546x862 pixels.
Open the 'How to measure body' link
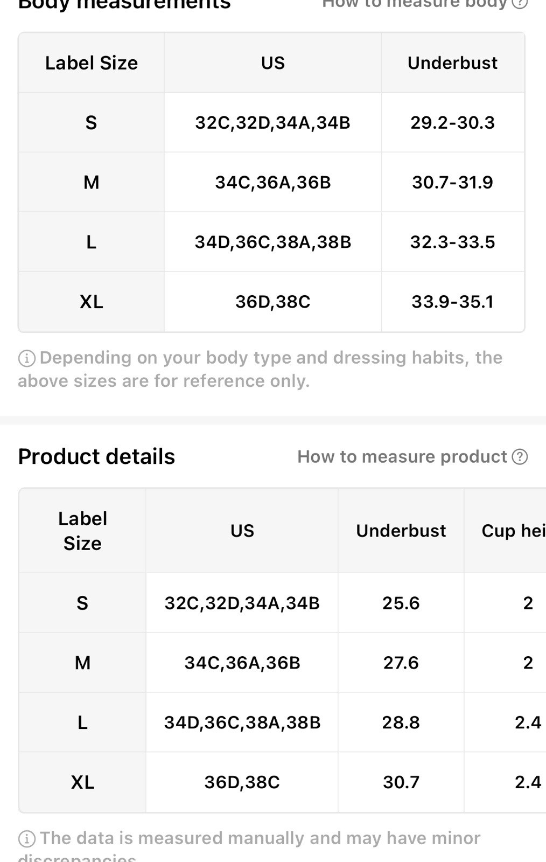415,3
